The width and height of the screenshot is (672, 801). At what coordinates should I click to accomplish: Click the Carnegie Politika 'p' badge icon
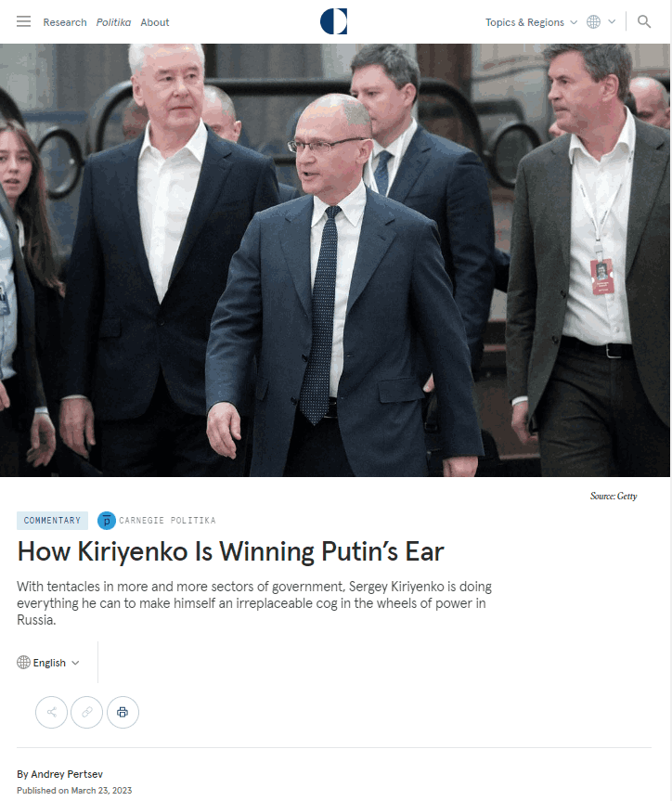(107, 521)
